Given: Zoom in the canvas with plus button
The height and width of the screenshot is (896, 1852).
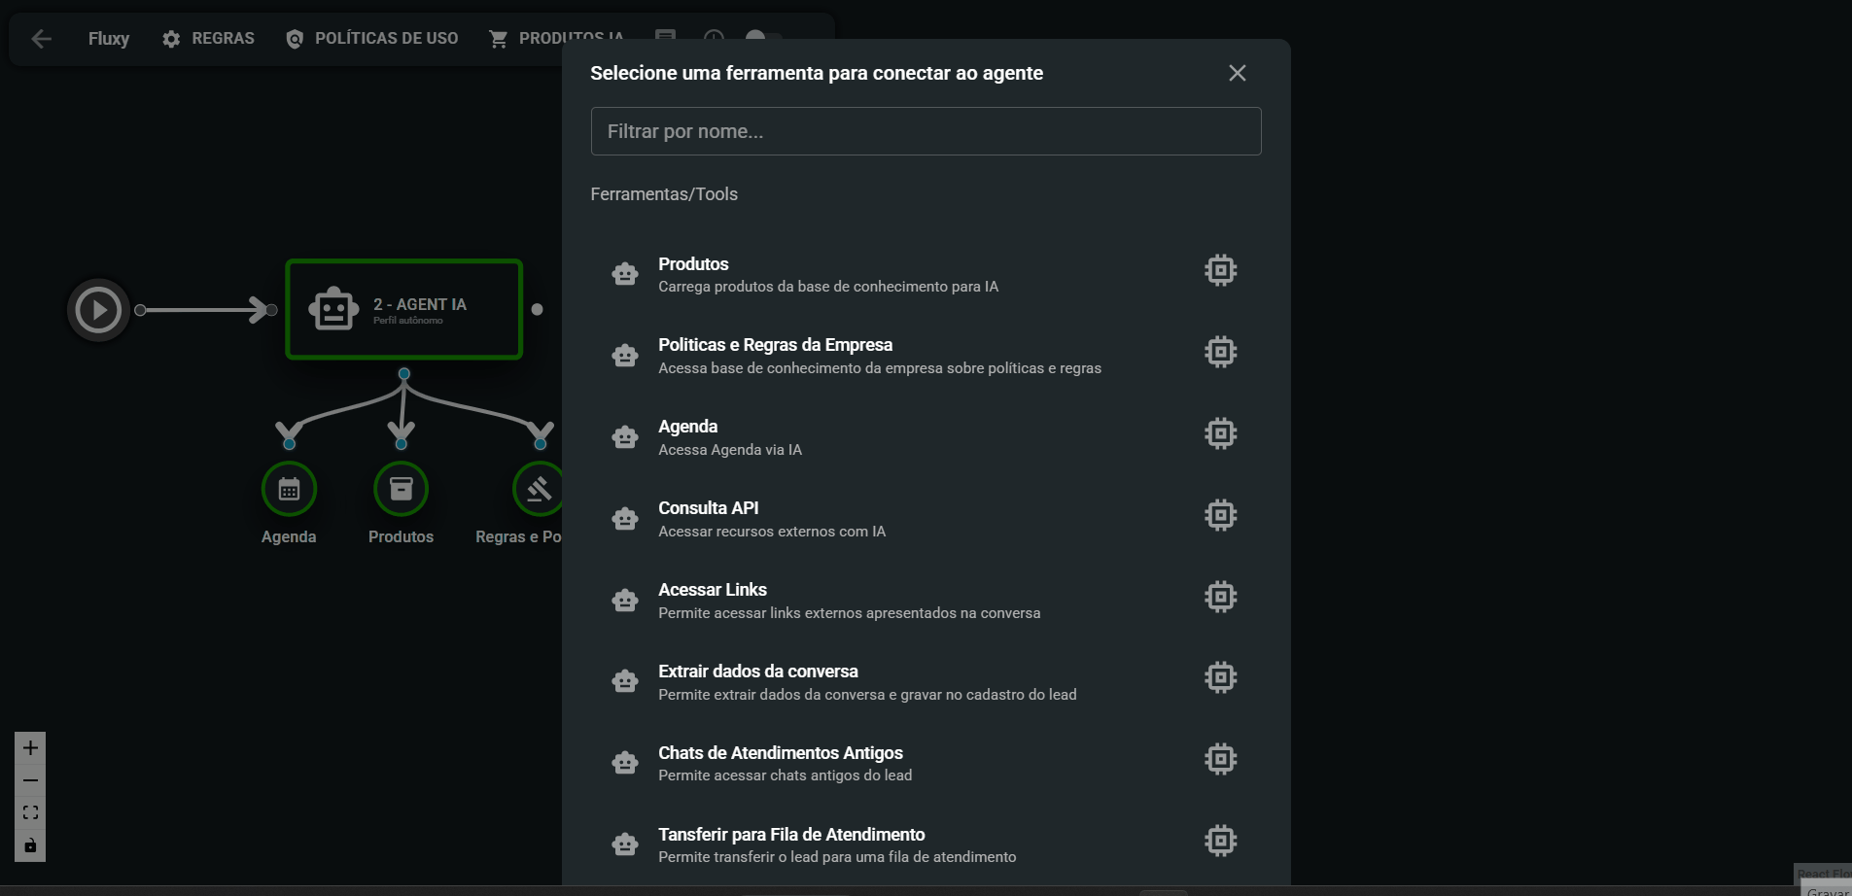Looking at the screenshot, I should [30, 748].
